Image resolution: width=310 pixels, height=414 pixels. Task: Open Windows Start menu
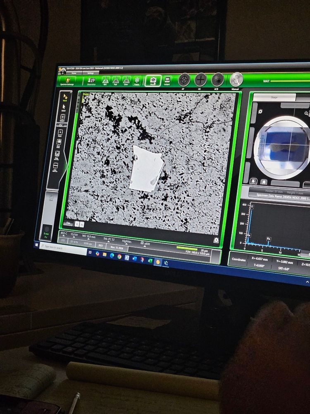tap(36, 245)
